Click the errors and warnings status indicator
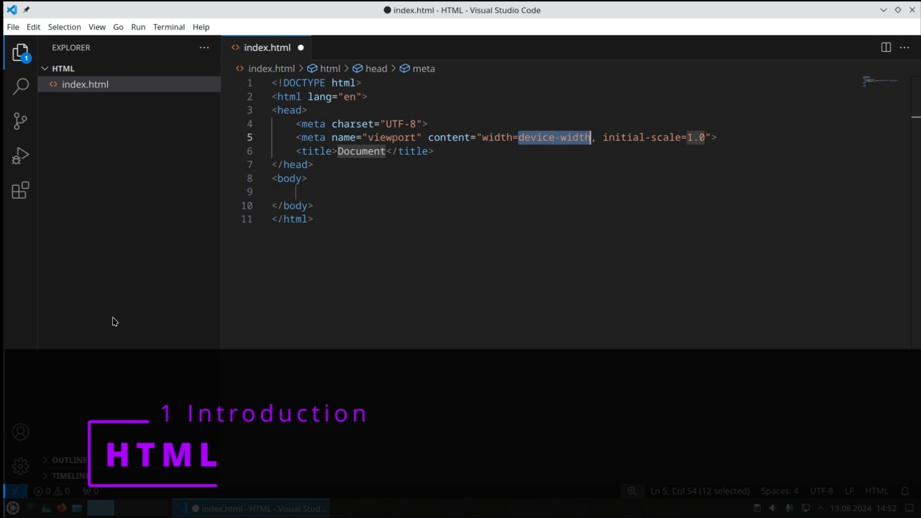921x518 pixels. [x=52, y=491]
